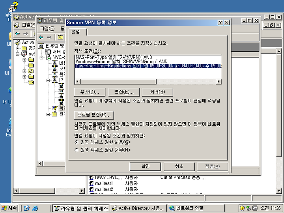The image size is (284, 213).
Task: Select mailtest2 user entry
Action: (x=104, y=189)
